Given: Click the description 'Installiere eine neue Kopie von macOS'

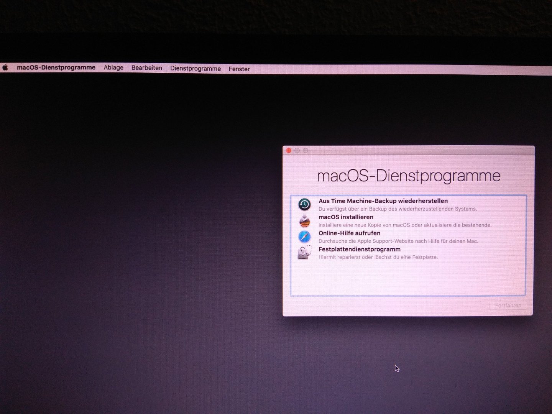Looking at the screenshot, I should click(405, 225).
